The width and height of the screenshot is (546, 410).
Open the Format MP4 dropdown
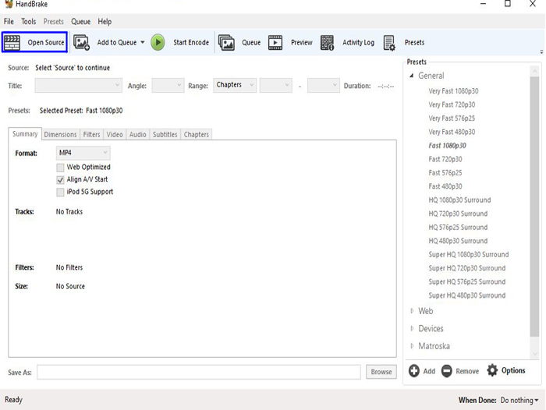click(x=83, y=153)
